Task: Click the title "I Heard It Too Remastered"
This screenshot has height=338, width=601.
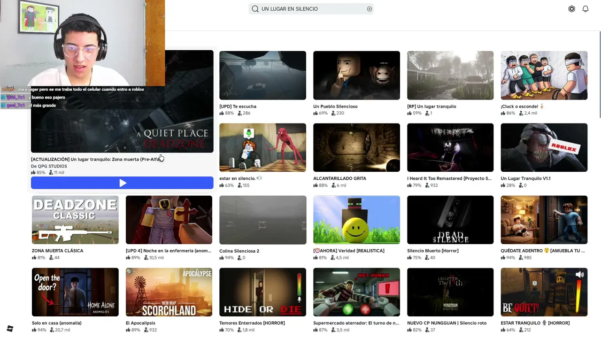Action: click(x=449, y=178)
